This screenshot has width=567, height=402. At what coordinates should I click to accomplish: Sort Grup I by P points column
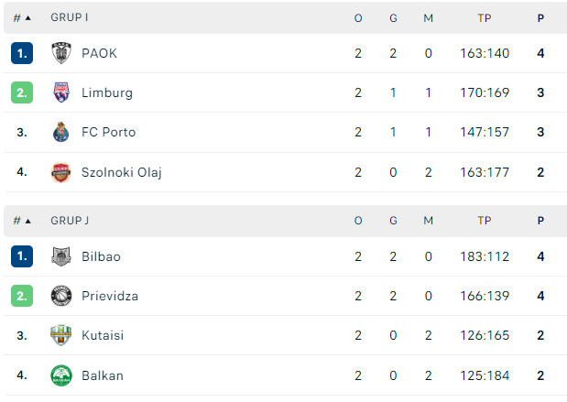coord(540,18)
